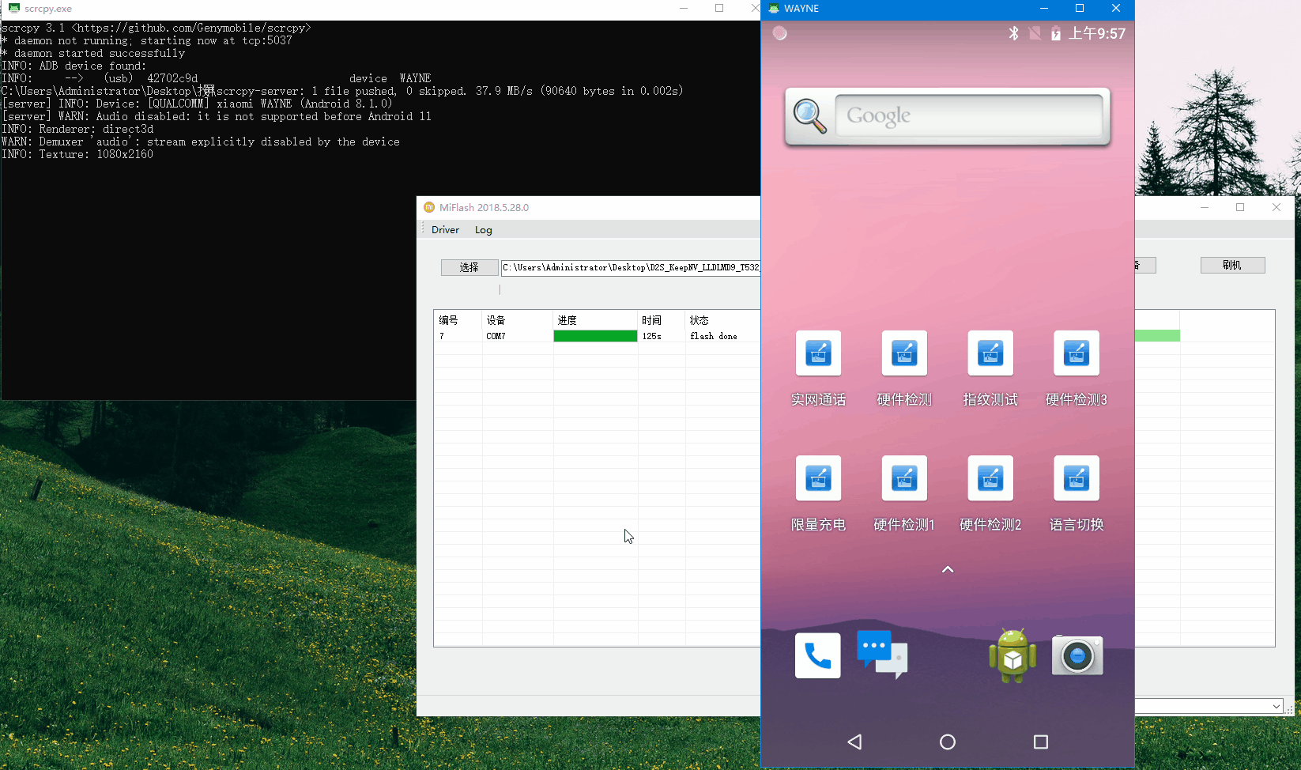Tap the Android Back navigation button
Screen dimensions: 1301x770
pos(854,742)
